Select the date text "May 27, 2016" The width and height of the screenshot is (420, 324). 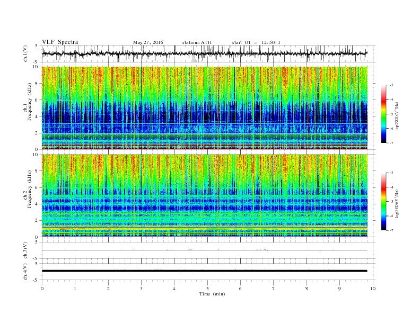click(148, 42)
